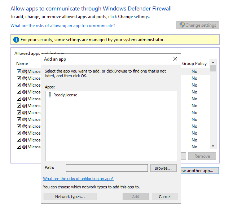The image size is (233, 214).
Task: Click the Path input field
Action: 107,168
